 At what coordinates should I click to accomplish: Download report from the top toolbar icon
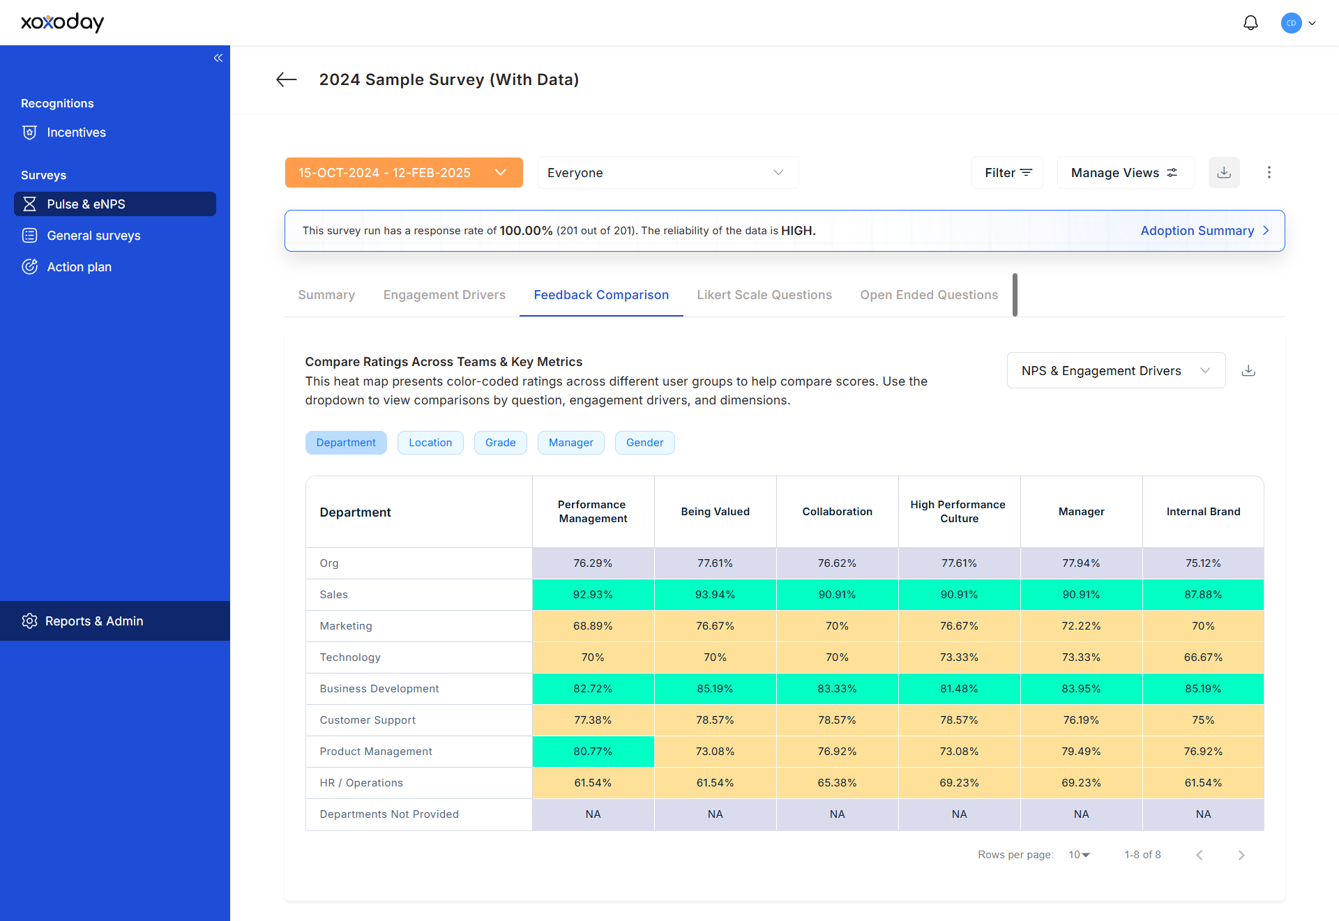[1224, 172]
